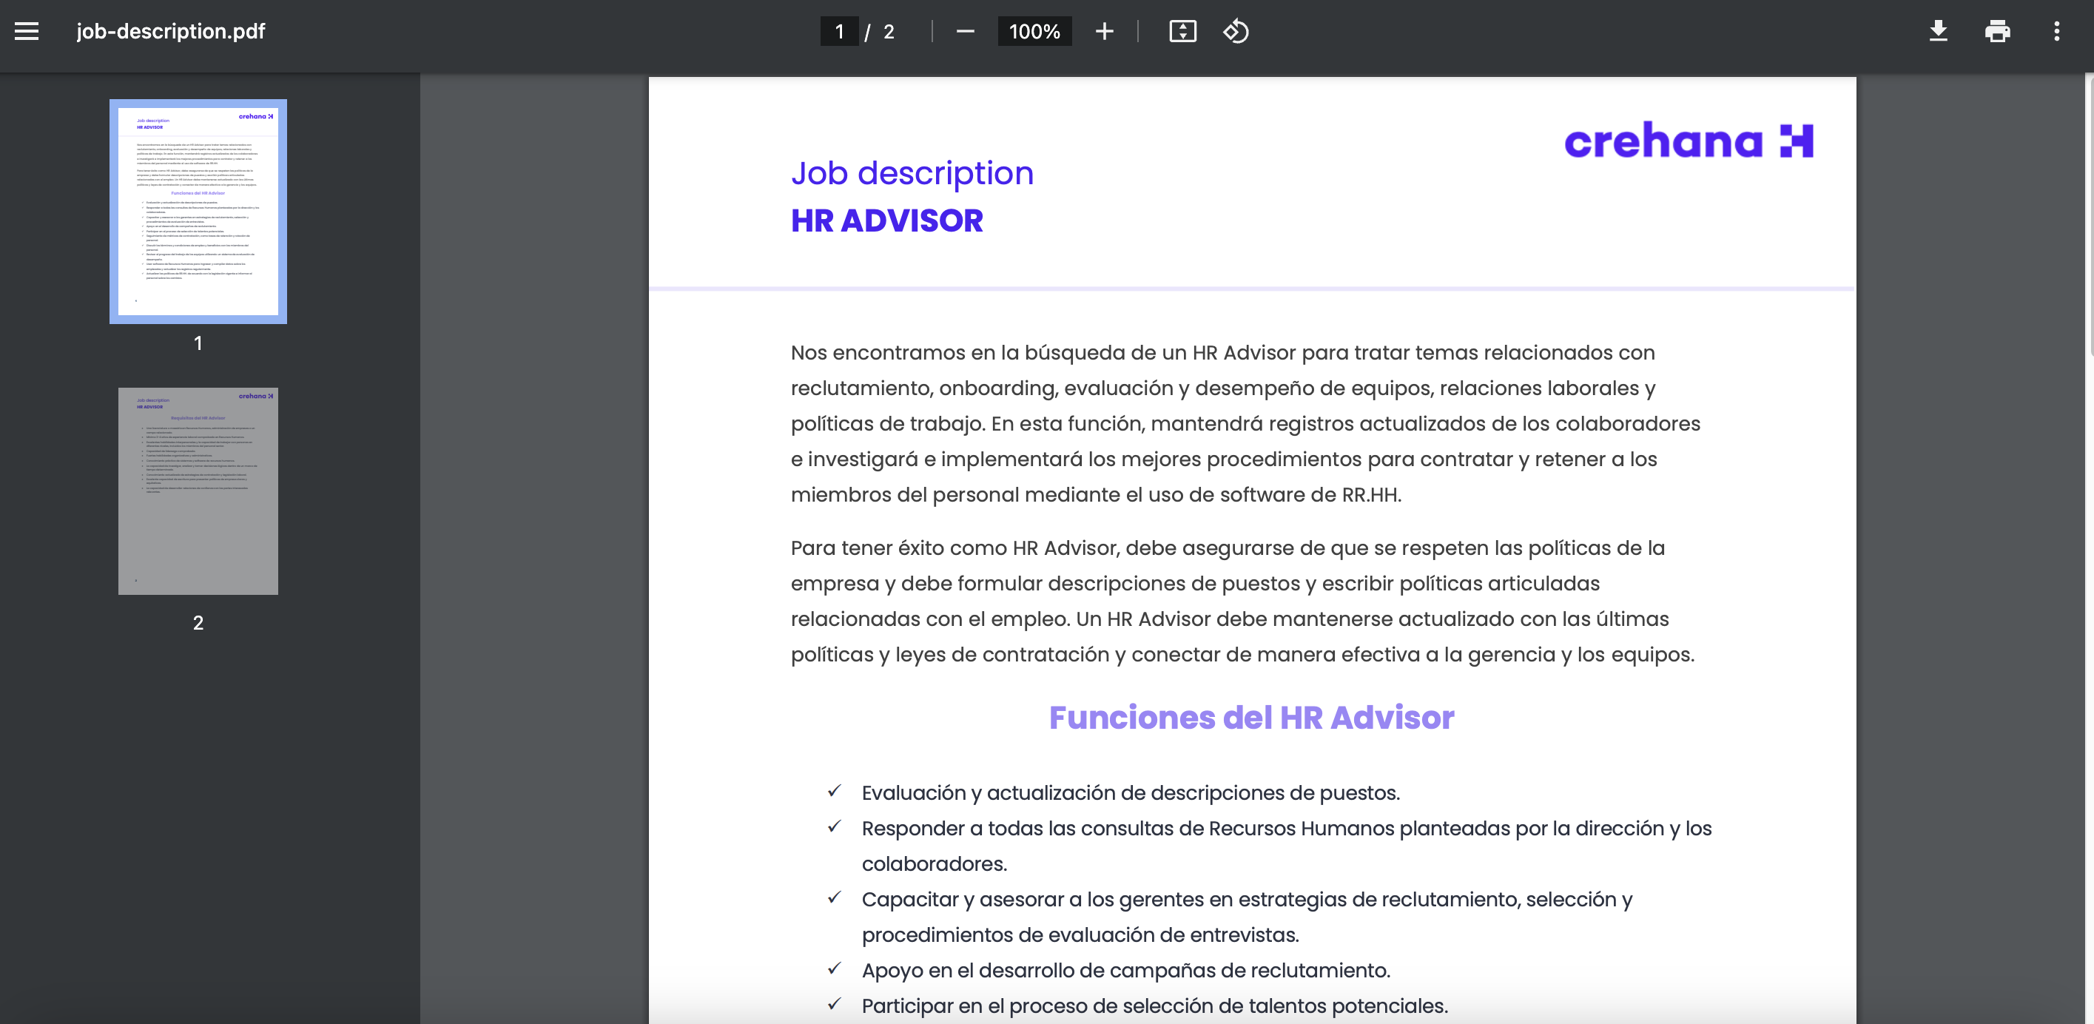Open the more options three-dot menu

pos(2056,31)
